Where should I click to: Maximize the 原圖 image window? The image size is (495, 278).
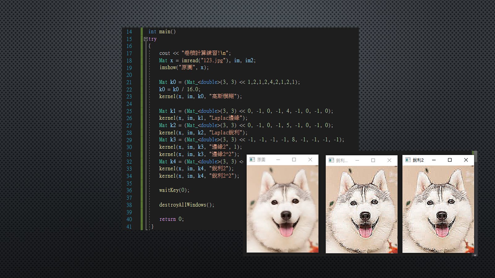[x=294, y=160]
